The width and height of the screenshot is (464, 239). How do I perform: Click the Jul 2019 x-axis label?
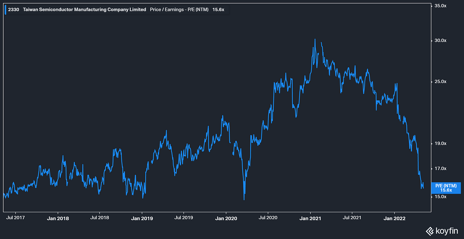184,218
